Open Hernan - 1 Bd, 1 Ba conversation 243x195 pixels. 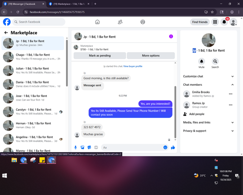(33, 125)
